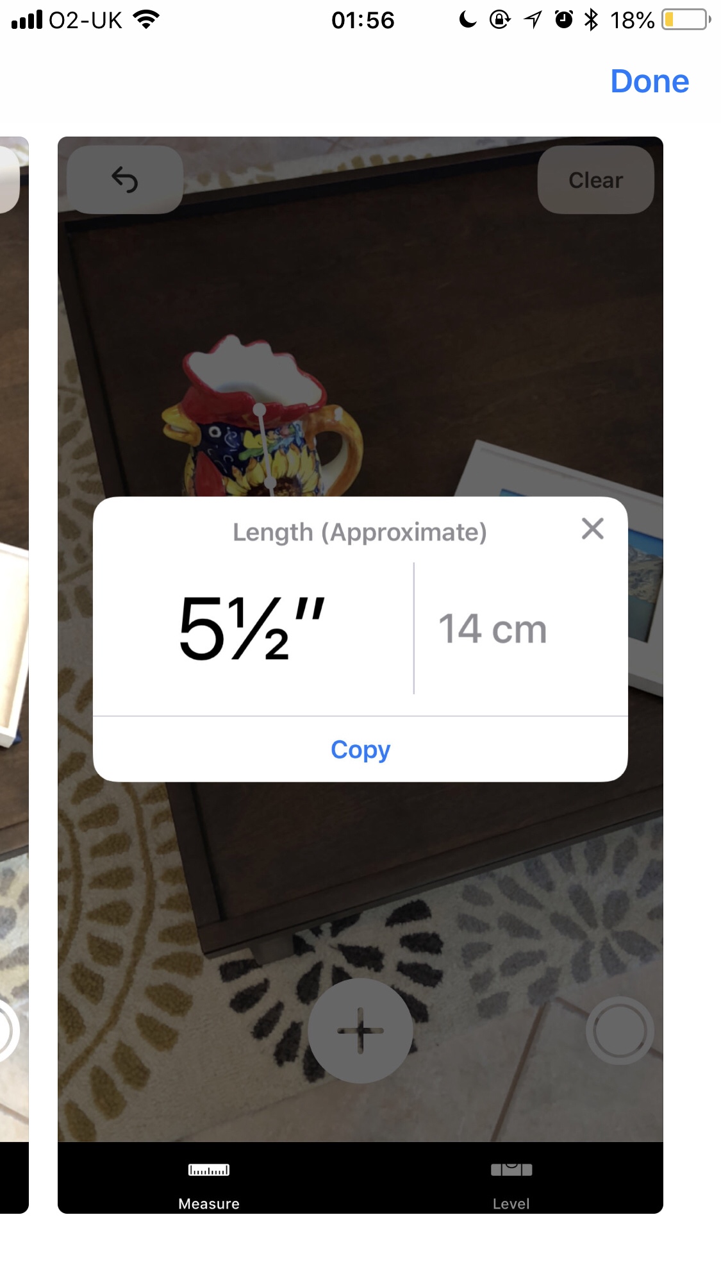Tap the round shutter capture button
The image size is (721, 1283).
[620, 1030]
